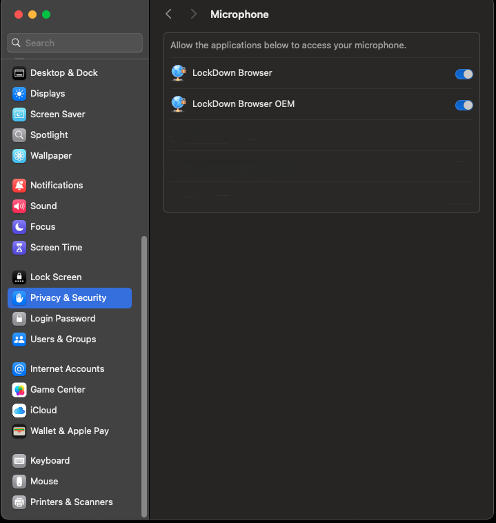Click the Search field in sidebar
Screen dimensions: 496x523
click(75, 43)
